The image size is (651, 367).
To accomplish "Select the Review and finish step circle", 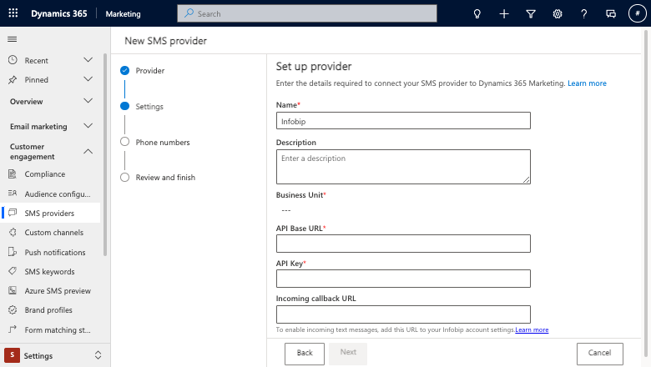I will tap(124, 177).
